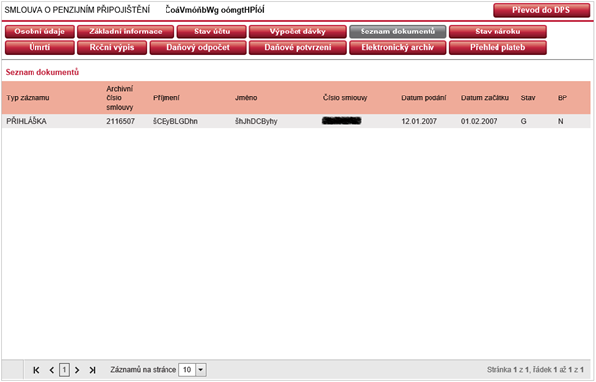596x382 pixels.
Task: Select the Seznam dokumentů tab
Action: coord(398,32)
